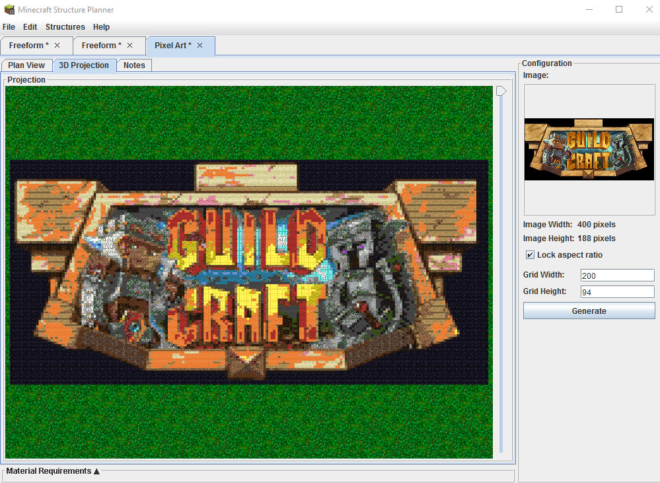Click the "Grid Width:" label

click(x=544, y=275)
